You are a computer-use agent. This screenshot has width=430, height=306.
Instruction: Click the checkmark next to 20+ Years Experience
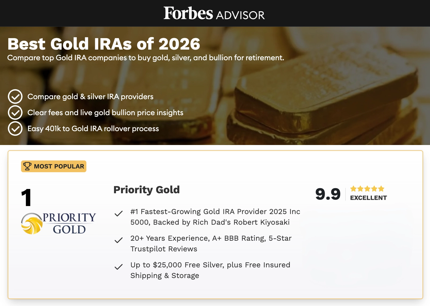(119, 240)
